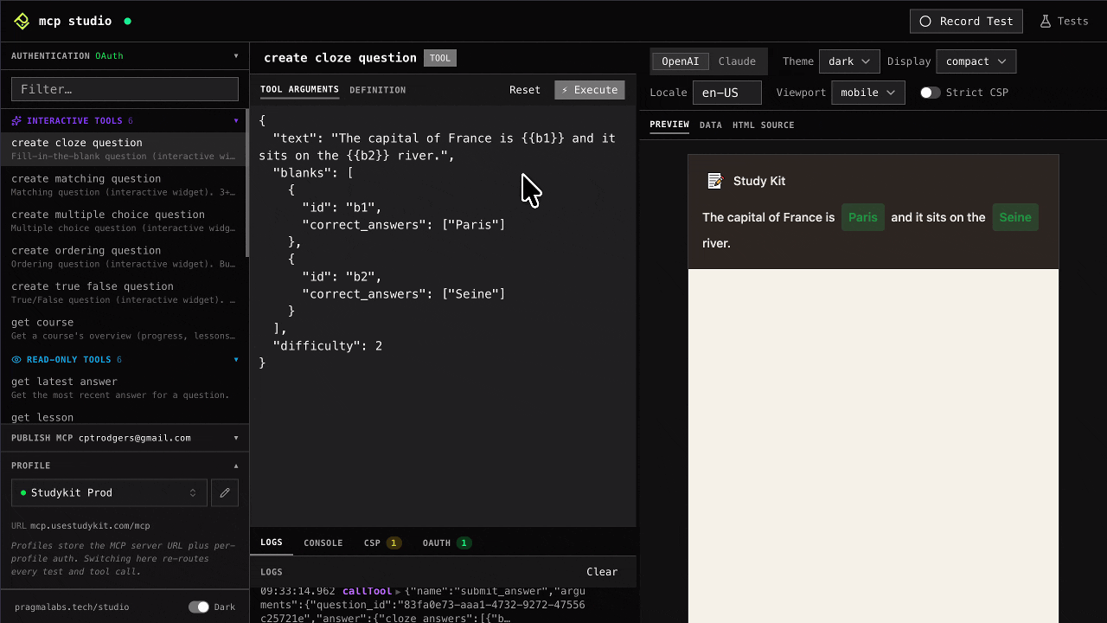The image size is (1107, 623).
Task: Select get lesson tool
Action: [125, 417]
